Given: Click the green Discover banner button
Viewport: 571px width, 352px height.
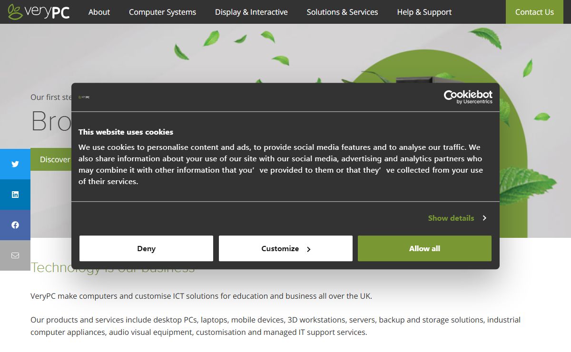Looking at the screenshot, I should (51, 159).
